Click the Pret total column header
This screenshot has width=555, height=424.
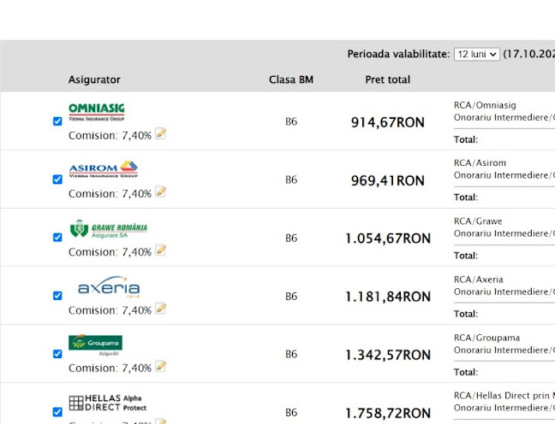(x=387, y=79)
